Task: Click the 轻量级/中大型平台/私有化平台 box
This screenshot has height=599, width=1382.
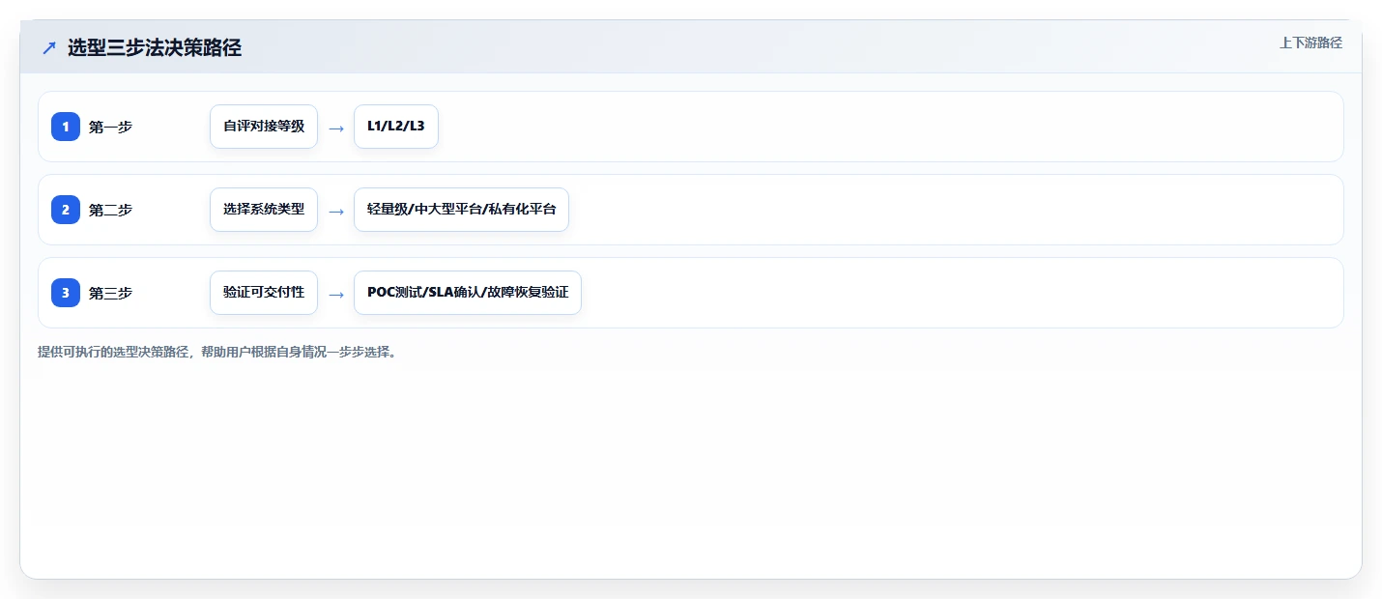Action: click(x=462, y=210)
